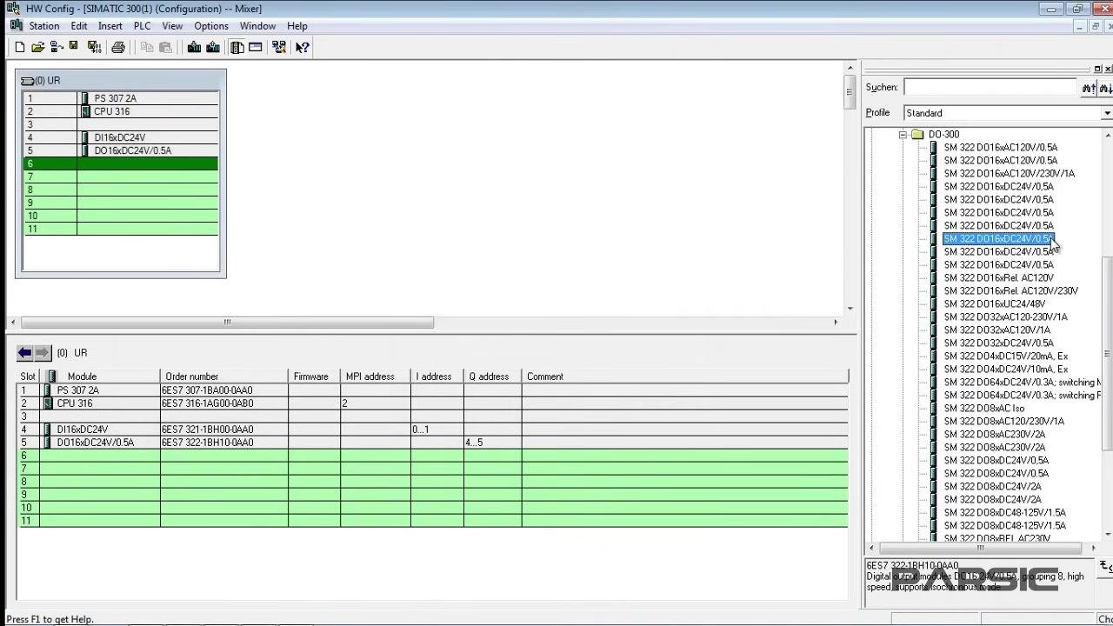Open the View menu
The image size is (1113, 626).
(172, 26)
